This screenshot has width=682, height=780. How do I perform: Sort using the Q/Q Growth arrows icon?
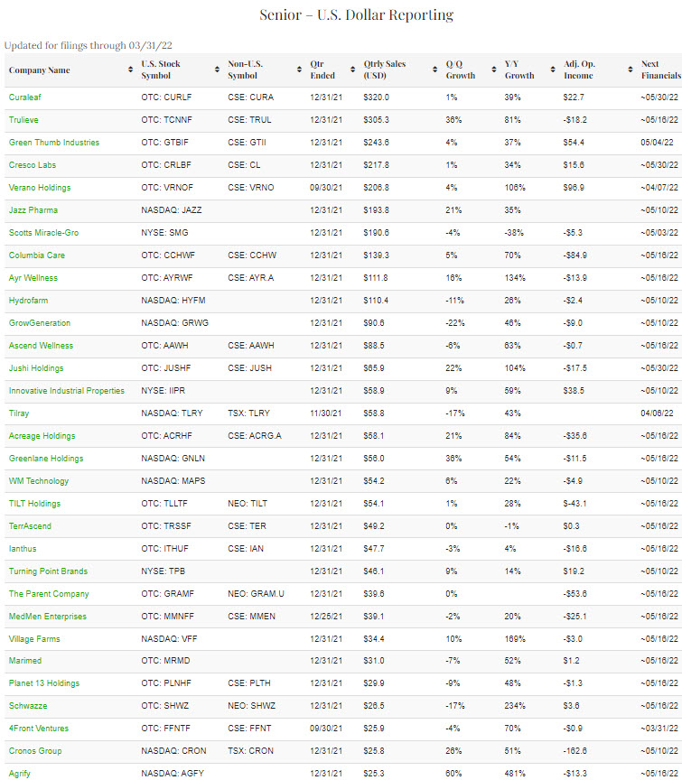click(491, 70)
